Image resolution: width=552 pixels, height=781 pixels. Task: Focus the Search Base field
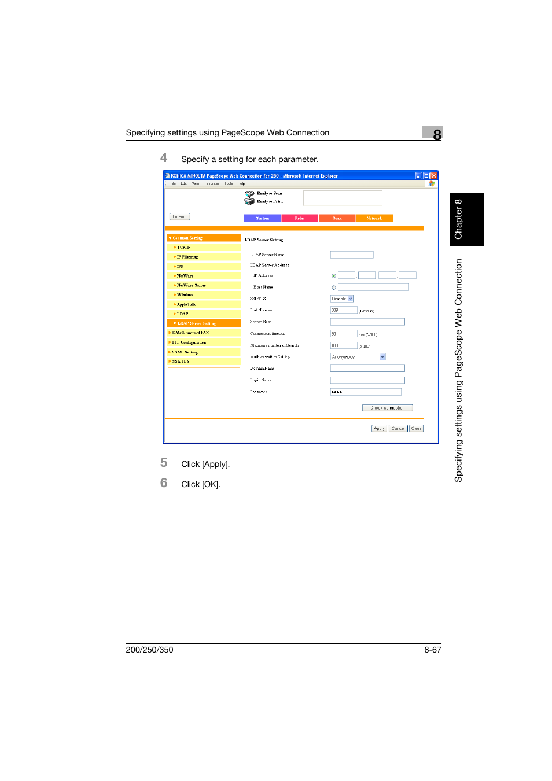tap(367, 322)
